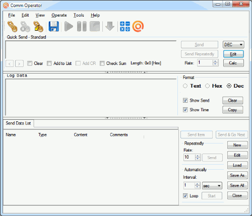This screenshot has width=252, height=216.
Task: Open the sec interval unit dropdown
Action: click(x=212, y=186)
